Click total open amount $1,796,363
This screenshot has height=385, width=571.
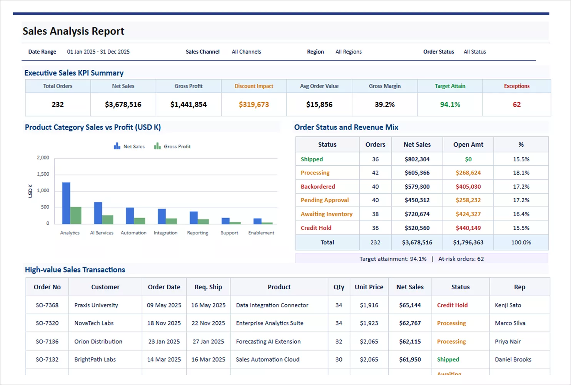(x=468, y=242)
